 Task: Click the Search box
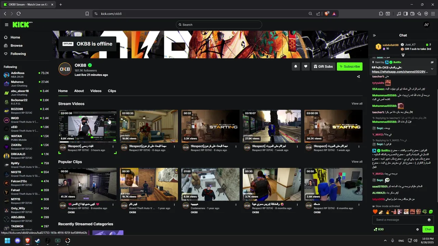coord(219,25)
